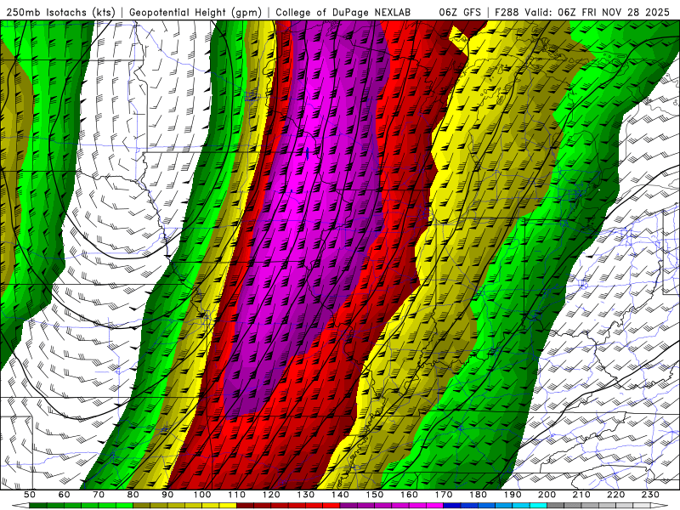The image size is (680, 510).
Task: Click the 110 label on the color scale
Action: pyautogui.click(x=236, y=495)
